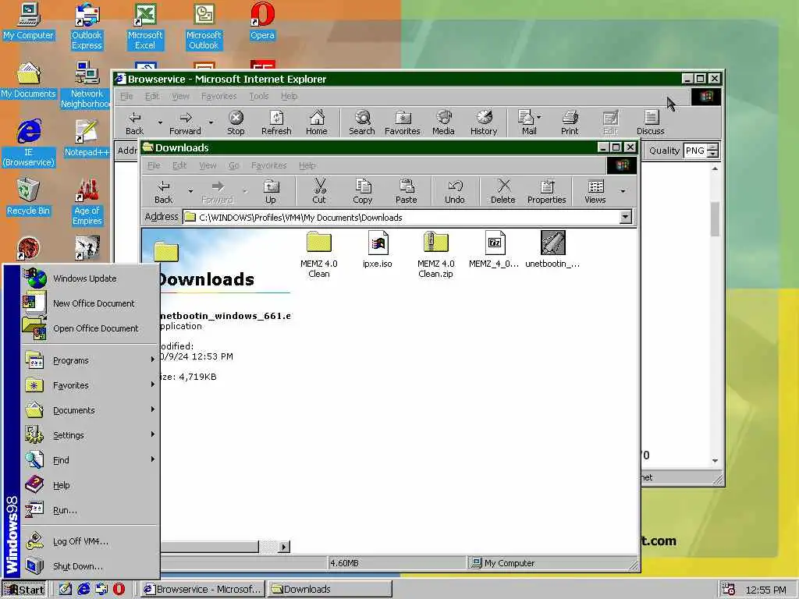Open Media pane in Internet Explorer

(x=443, y=122)
